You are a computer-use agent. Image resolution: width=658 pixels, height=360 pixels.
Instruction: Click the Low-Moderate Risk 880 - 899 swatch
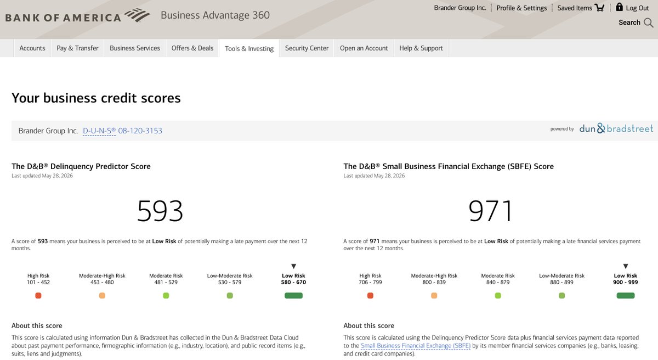(x=561, y=295)
